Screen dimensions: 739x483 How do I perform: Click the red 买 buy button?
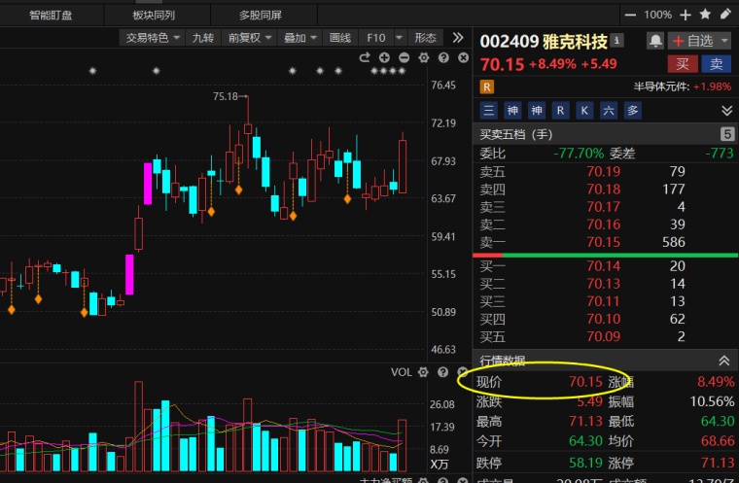point(683,64)
